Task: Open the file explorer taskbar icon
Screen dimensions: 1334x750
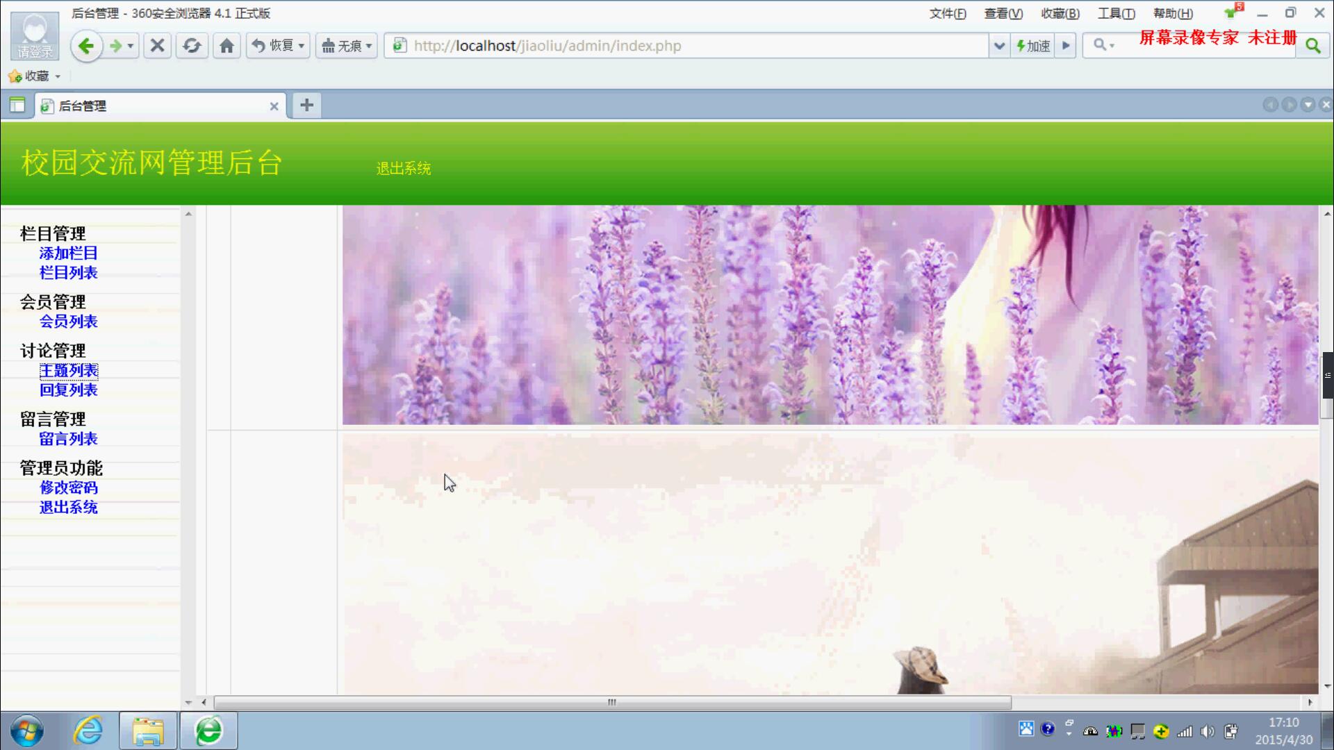Action: [x=148, y=731]
